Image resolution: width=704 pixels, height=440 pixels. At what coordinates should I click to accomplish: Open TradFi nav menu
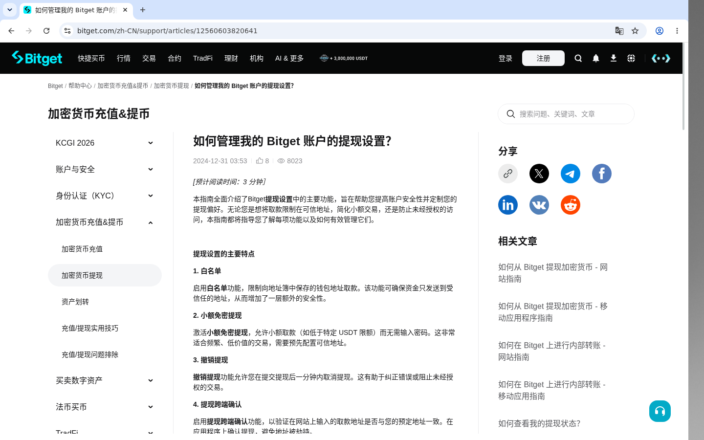[203, 58]
